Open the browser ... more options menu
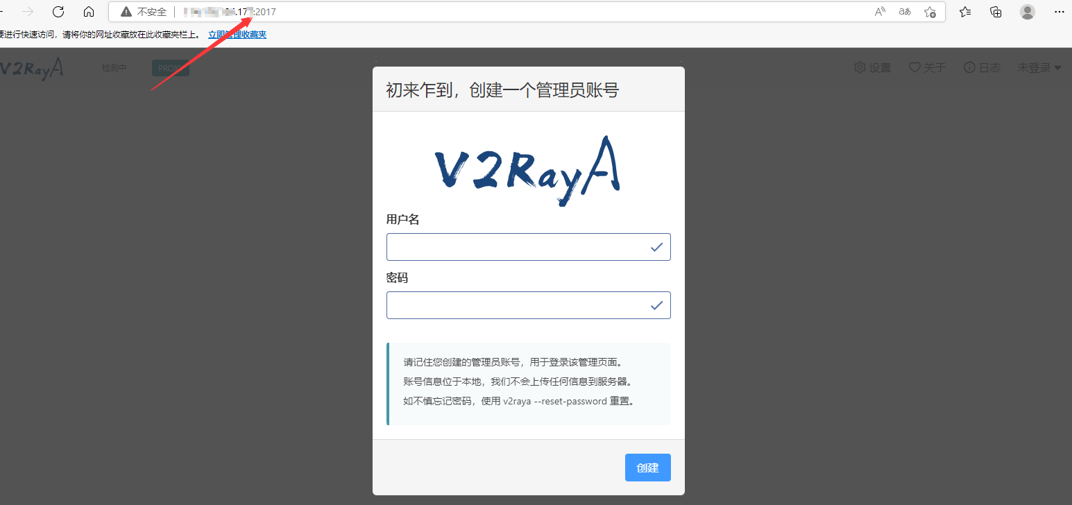The image size is (1072, 505). pos(1060,11)
